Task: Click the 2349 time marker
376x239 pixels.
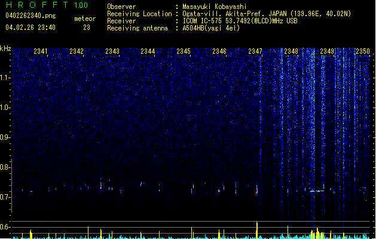Action: (x=327, y=51)
